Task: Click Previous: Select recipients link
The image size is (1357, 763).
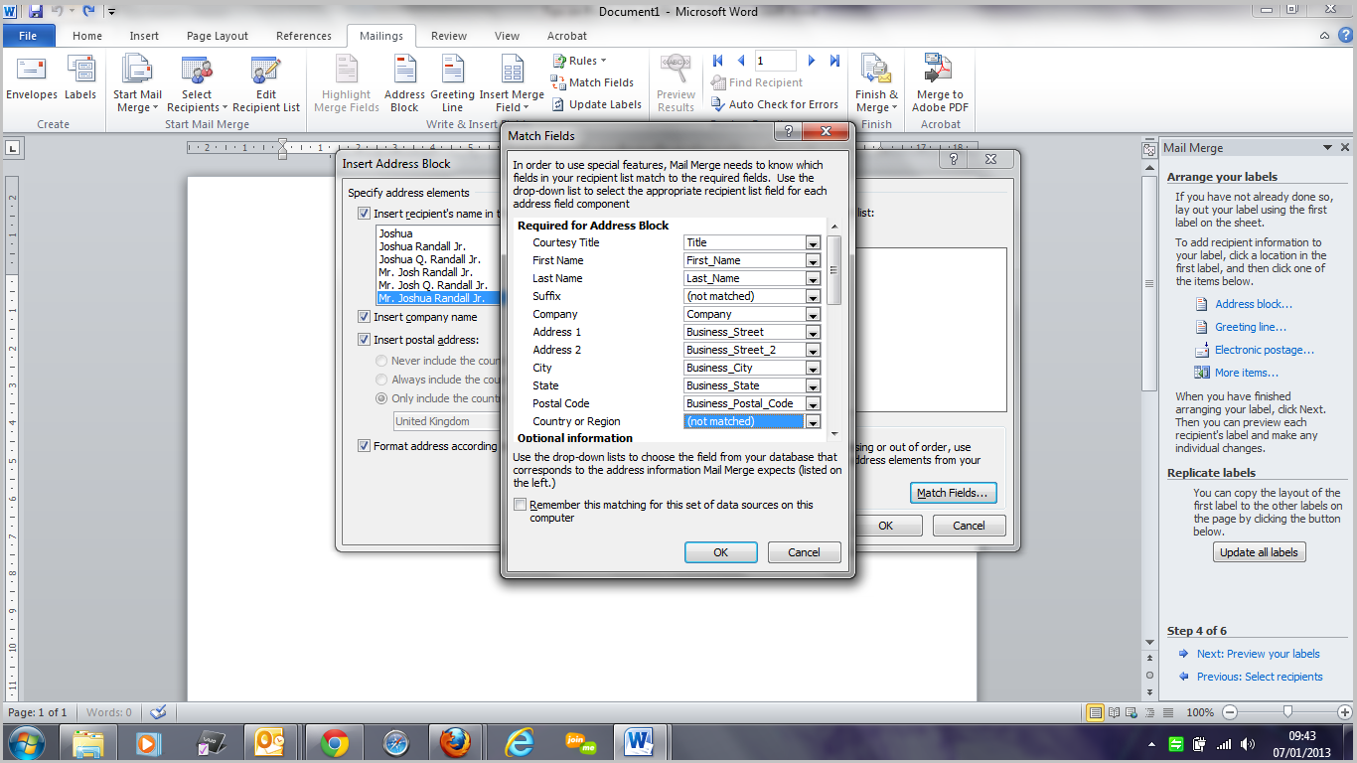Action: coord(1260,677)
